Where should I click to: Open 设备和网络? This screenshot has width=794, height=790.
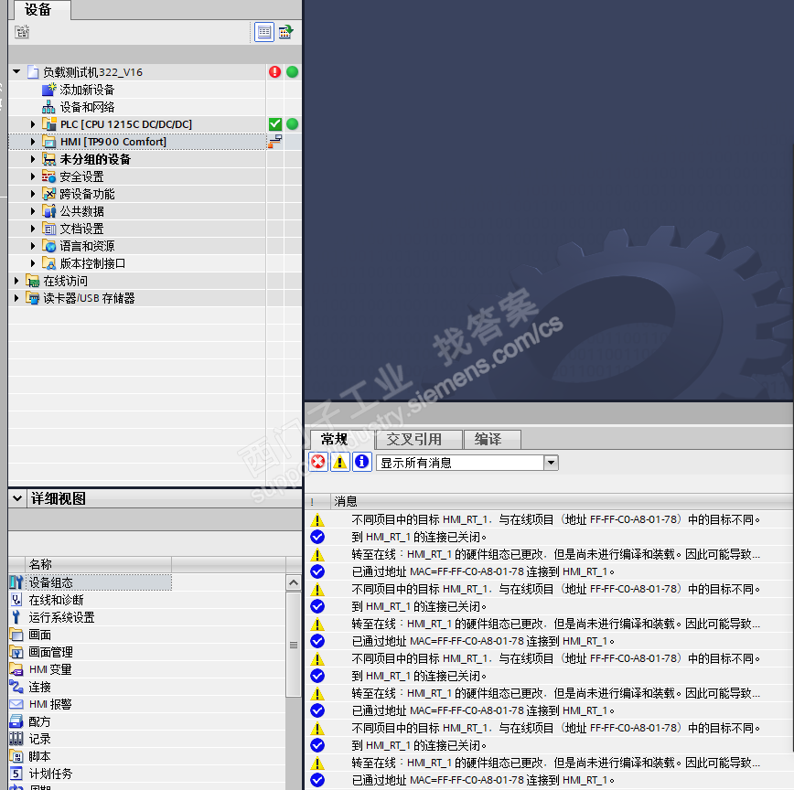click(x=87, y=107)
